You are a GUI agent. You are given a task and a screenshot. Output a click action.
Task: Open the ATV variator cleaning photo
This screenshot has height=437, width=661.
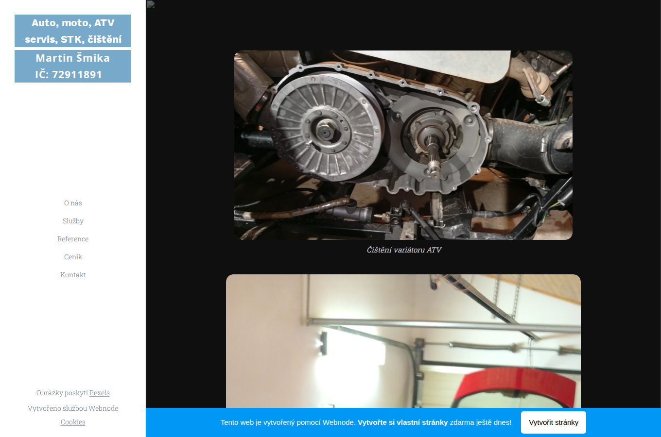tap(403, 145)
